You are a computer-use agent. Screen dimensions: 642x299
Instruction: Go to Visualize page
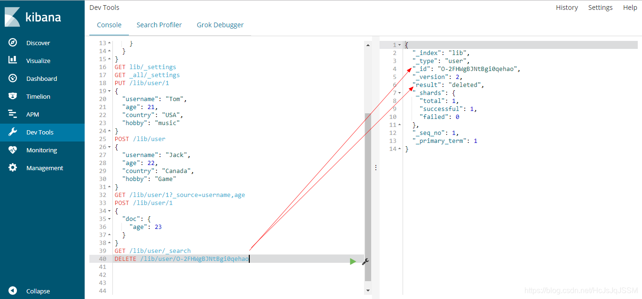[x=38, y=61]
